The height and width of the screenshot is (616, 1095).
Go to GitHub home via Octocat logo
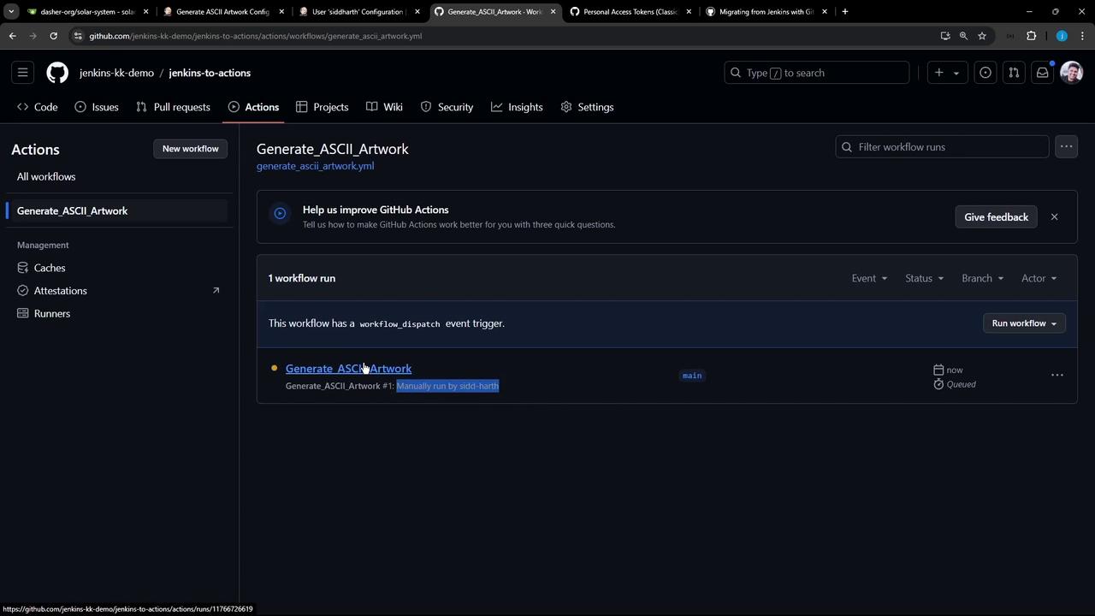(x=57, y=73)
